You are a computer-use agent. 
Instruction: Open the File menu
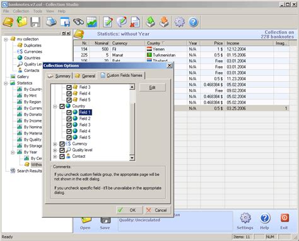[x=6, y=11]
